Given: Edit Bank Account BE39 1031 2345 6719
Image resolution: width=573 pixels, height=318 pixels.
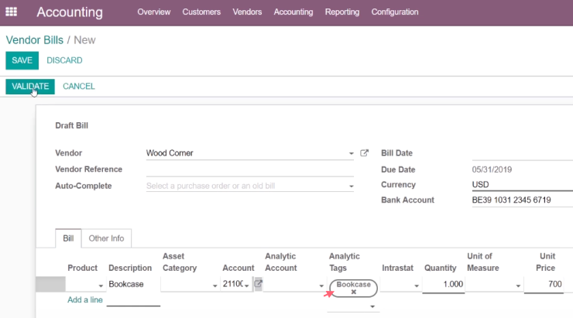Looking at the screenshot, I should [522, 200].
